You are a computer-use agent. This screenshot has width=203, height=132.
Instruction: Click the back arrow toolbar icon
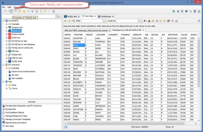45,11
